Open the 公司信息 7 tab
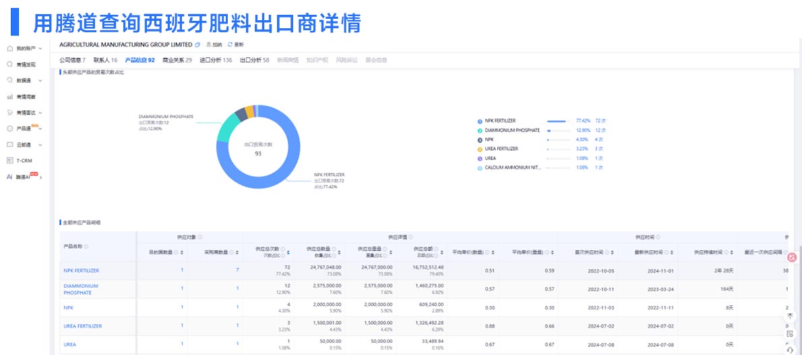This screenshot has width=802, height=355. [72, 61]
